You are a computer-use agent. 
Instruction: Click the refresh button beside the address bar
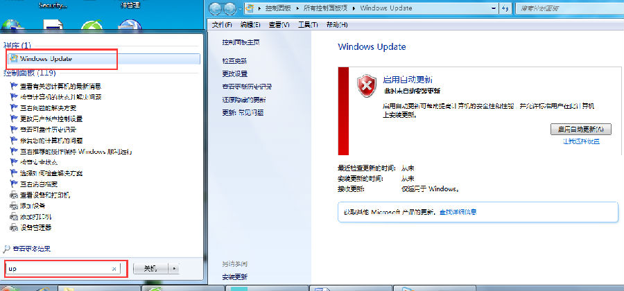505,8
